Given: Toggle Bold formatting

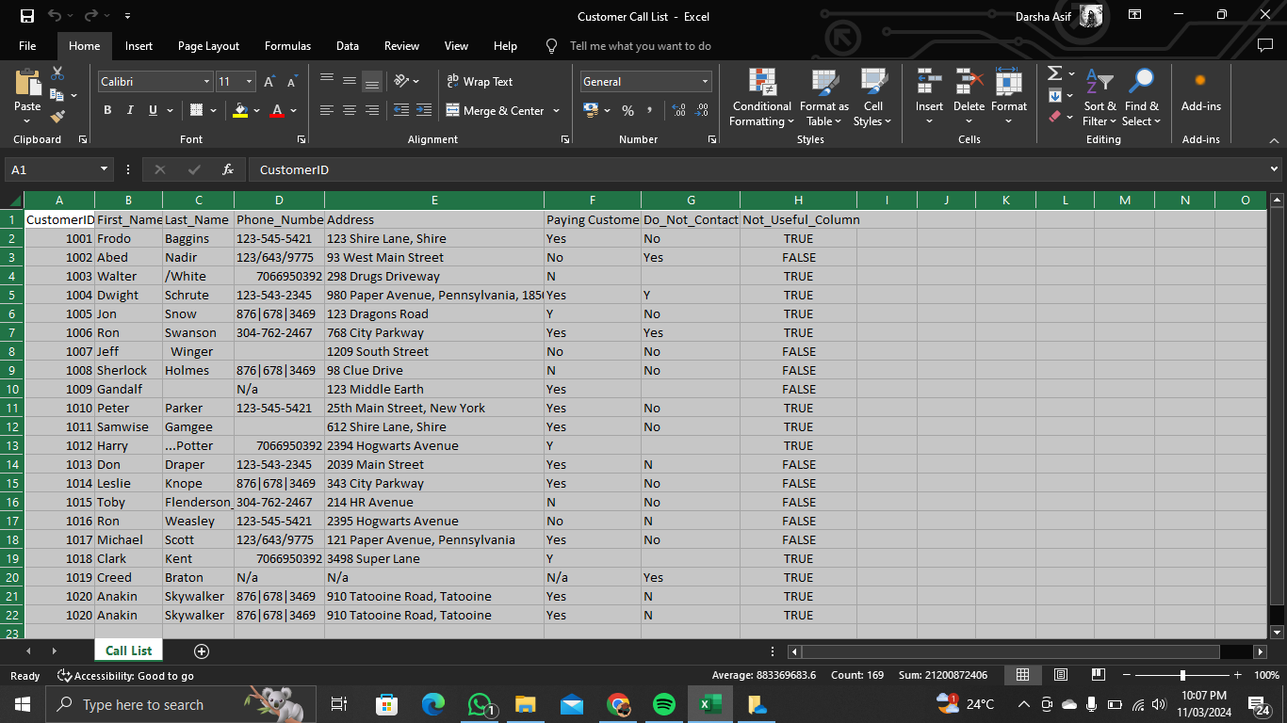Looking at the screenshot, I should [x=106, y=110].
